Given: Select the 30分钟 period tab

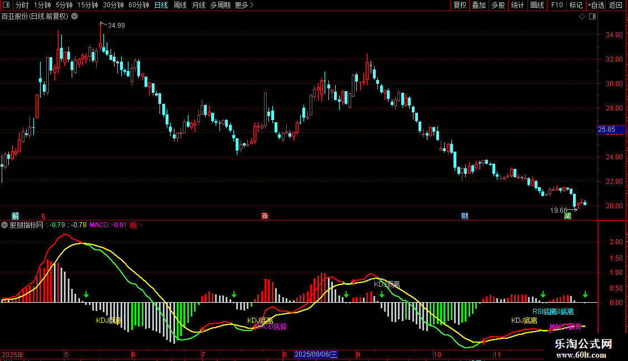Looking at the screenshot, I should 113,5.
